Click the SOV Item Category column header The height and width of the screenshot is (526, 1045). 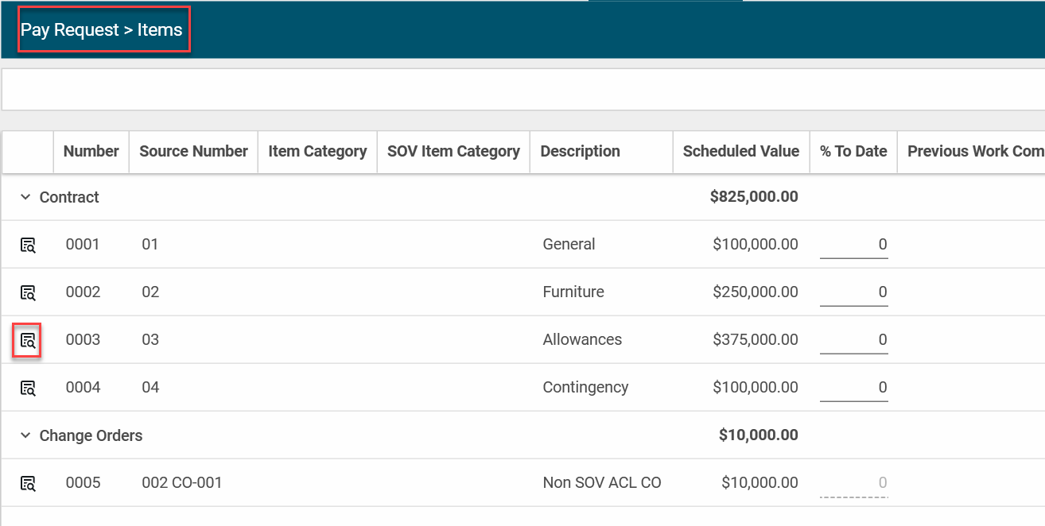coord(453,151)
